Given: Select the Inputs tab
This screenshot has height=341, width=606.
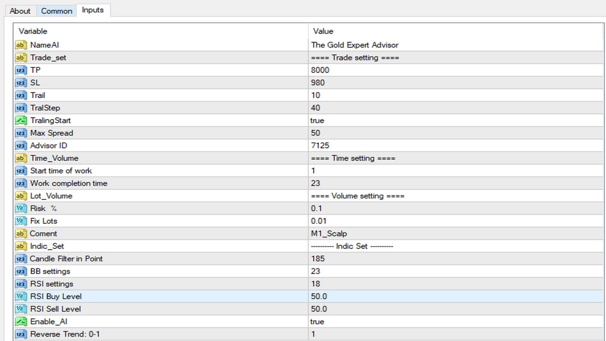Looking at the screenshot, I should point(92,10).
